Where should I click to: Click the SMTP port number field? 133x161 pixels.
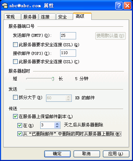point(68,36)
